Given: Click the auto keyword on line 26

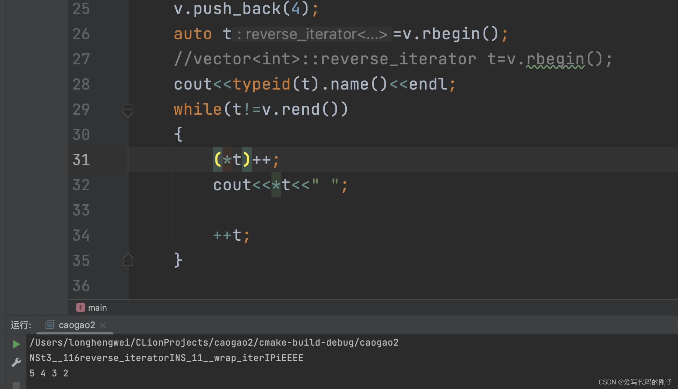Looking at the screenshot, I should pos(193,34).
